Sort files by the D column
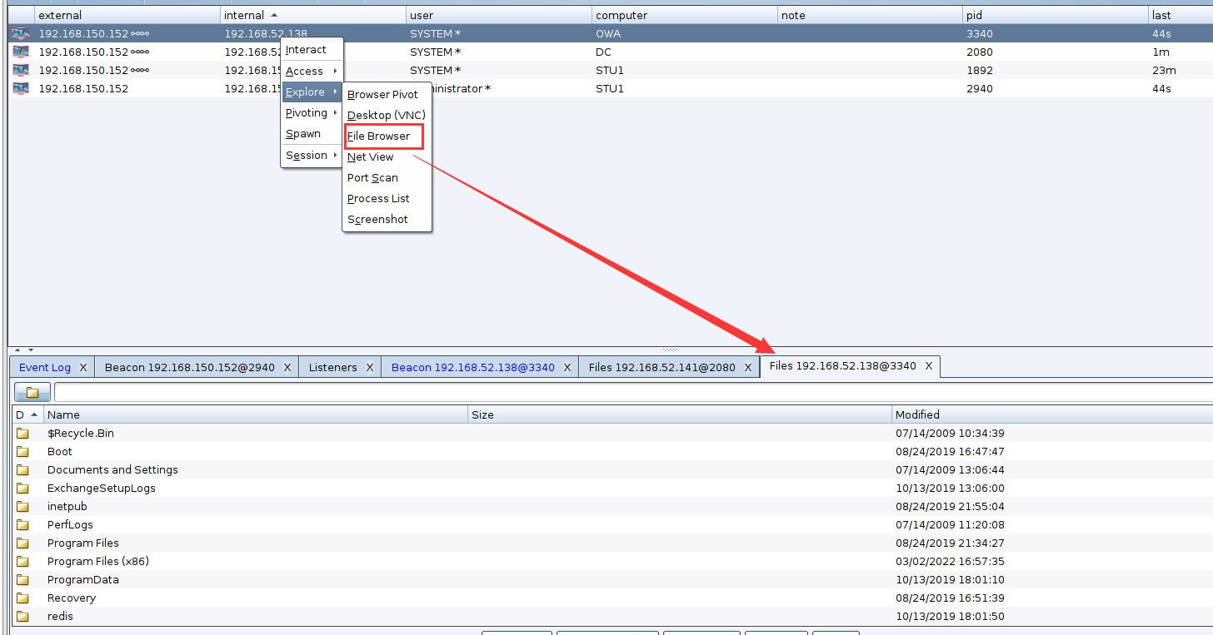1213x635 pixels. [27, 414]
